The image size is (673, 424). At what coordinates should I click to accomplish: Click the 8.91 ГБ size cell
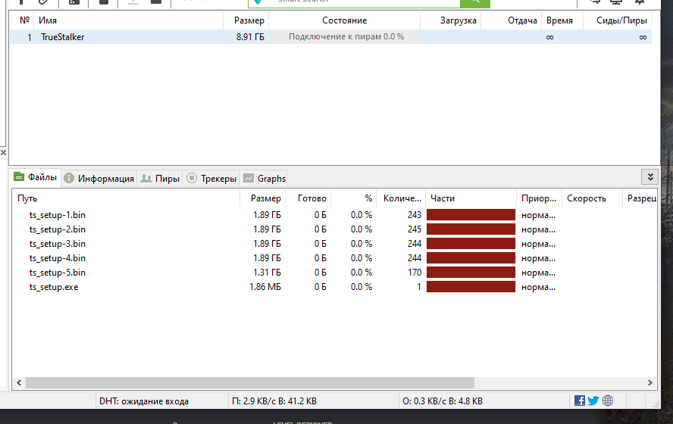pyautogui.click(x=250, y=37)
